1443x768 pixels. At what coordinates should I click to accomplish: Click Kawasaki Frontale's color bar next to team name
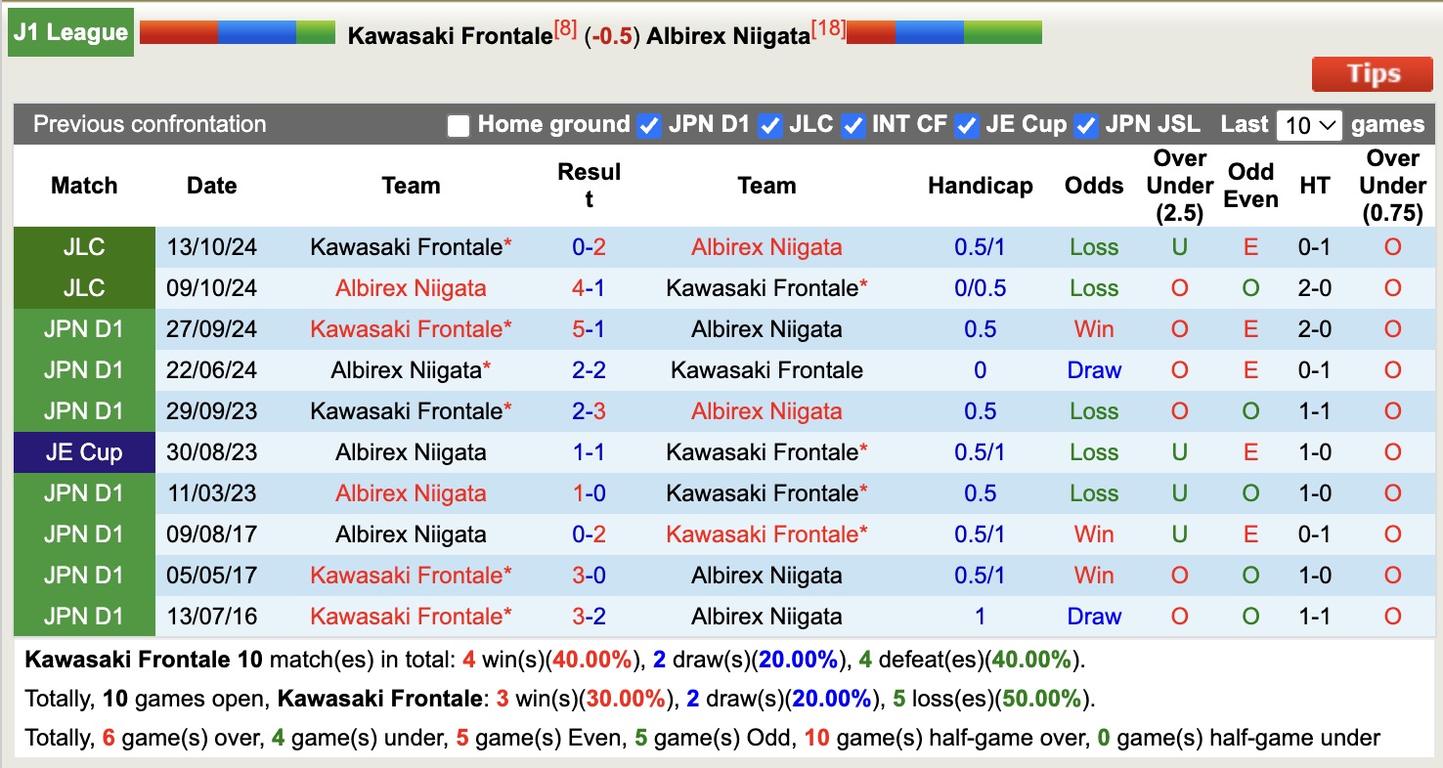[239, 31]
